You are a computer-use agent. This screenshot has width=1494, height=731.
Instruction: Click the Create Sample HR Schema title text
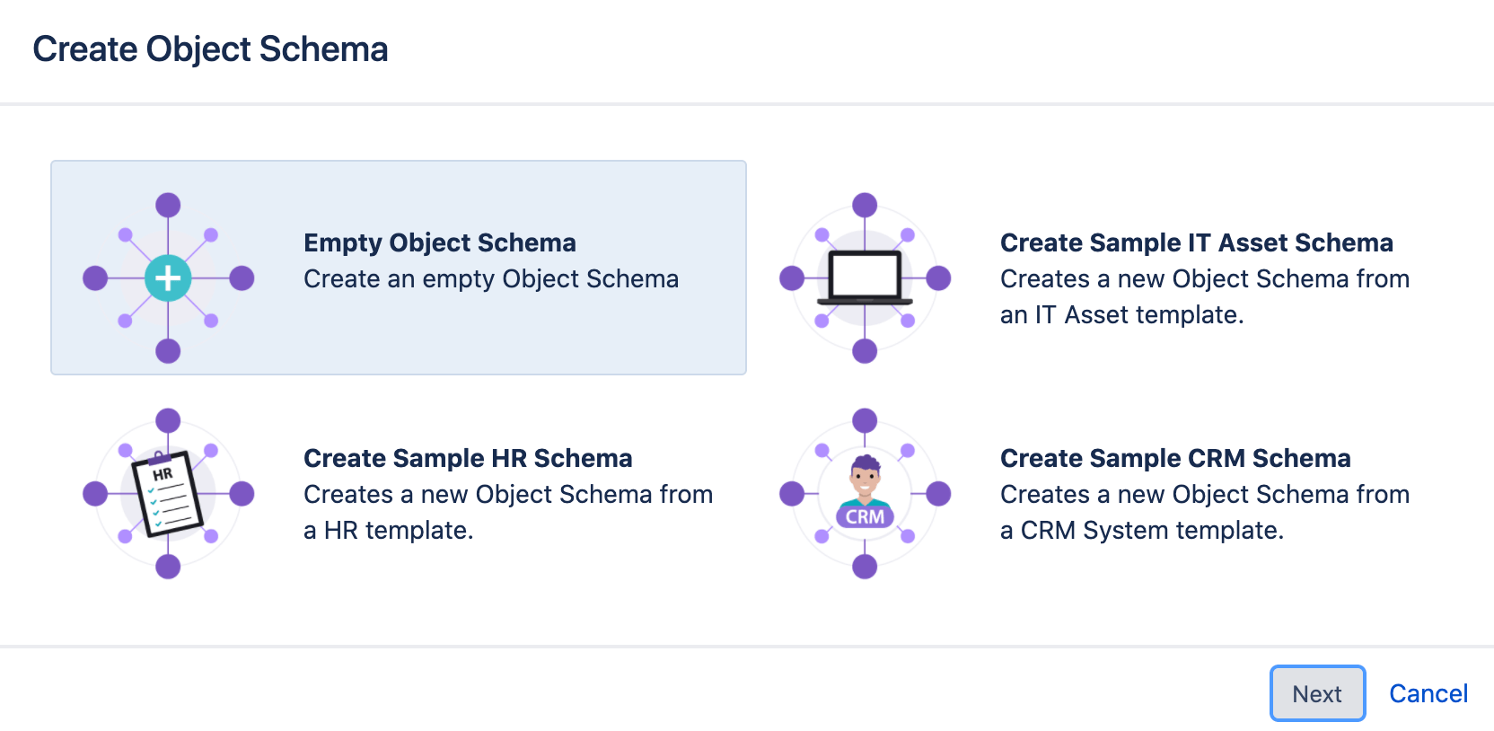(x=468, y=458)
